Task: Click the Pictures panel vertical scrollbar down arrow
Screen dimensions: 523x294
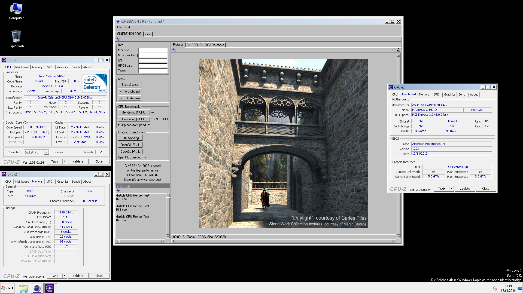Action: point(399,237)
